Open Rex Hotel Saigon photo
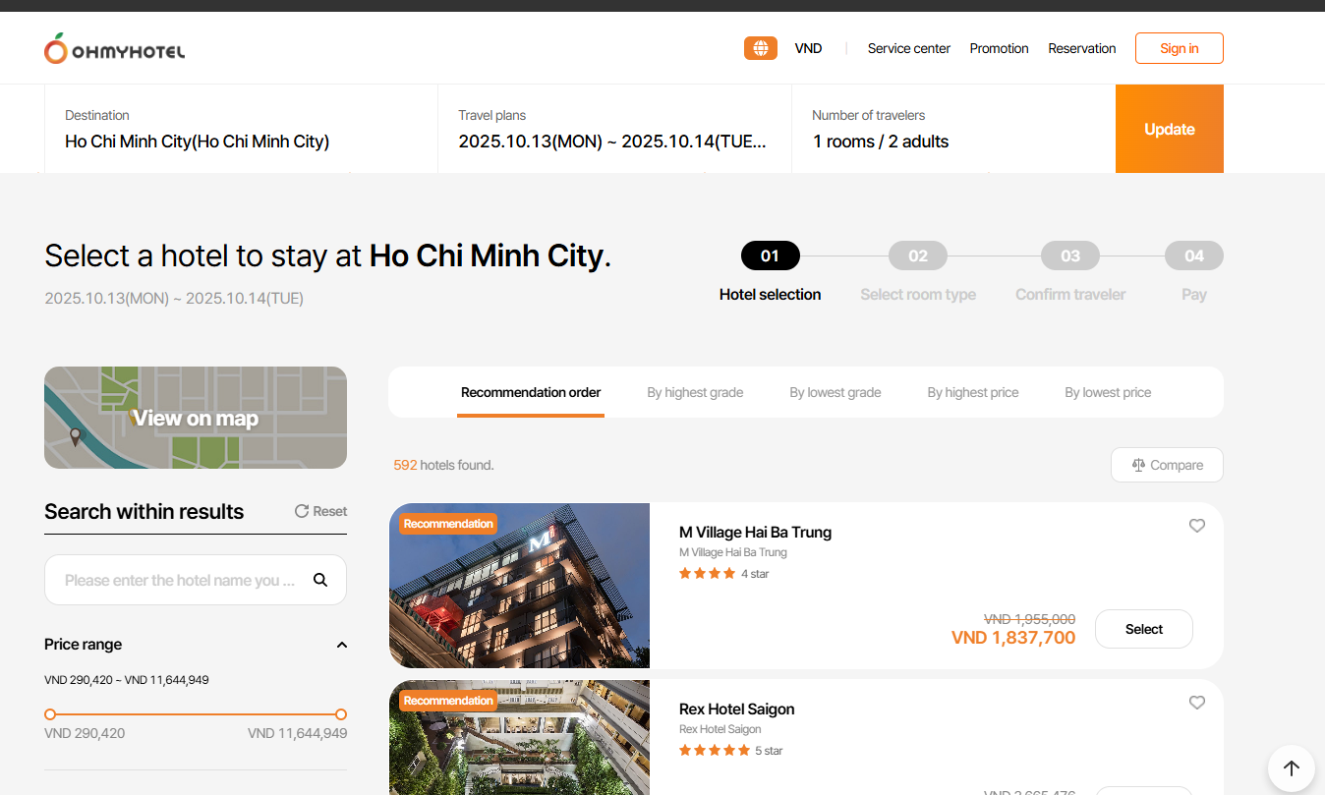This screenshot has height=795, width=1325. (519, 737)
